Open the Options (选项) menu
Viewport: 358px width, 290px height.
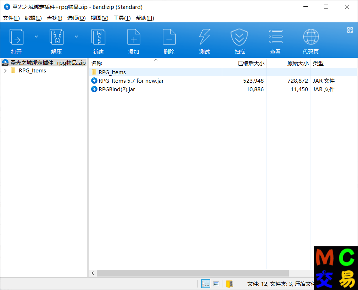coord(77,18)
